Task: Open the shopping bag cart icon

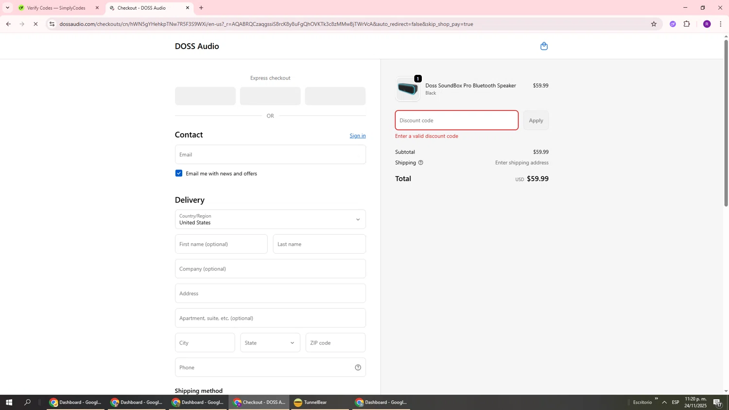Action: 544,46
